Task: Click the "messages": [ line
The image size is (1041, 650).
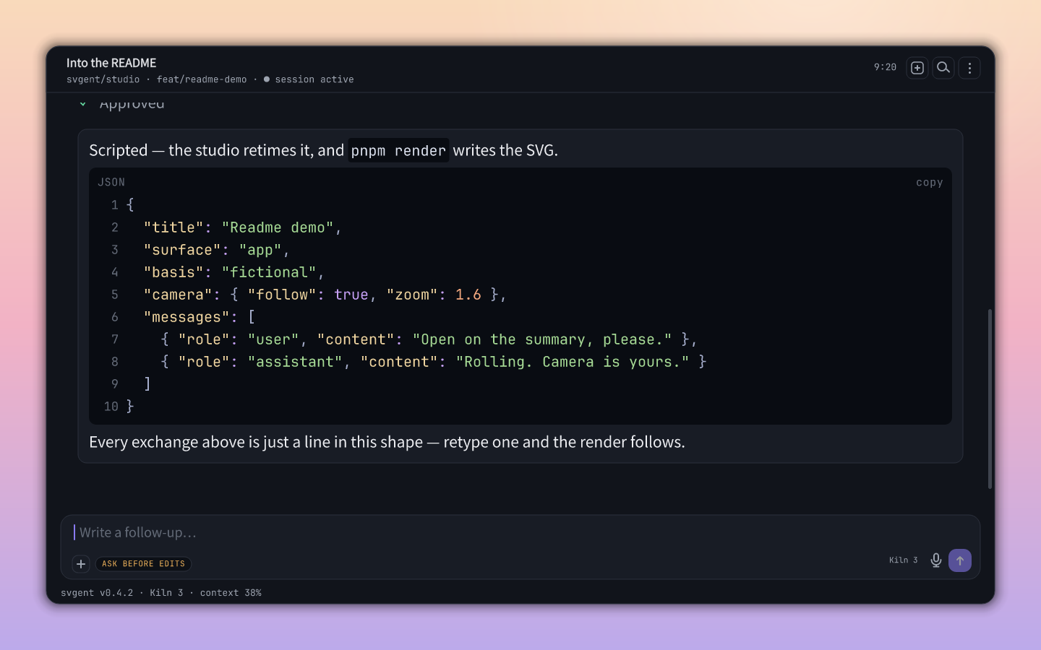Action: pyautogui.click(x=199, y=317)
